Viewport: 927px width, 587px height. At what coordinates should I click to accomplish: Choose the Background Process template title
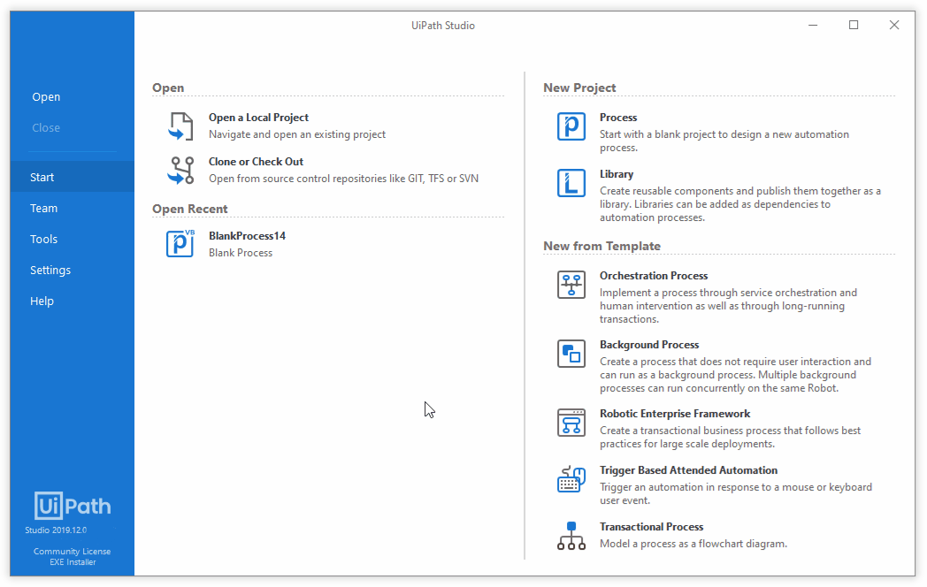tap(649, 345)
